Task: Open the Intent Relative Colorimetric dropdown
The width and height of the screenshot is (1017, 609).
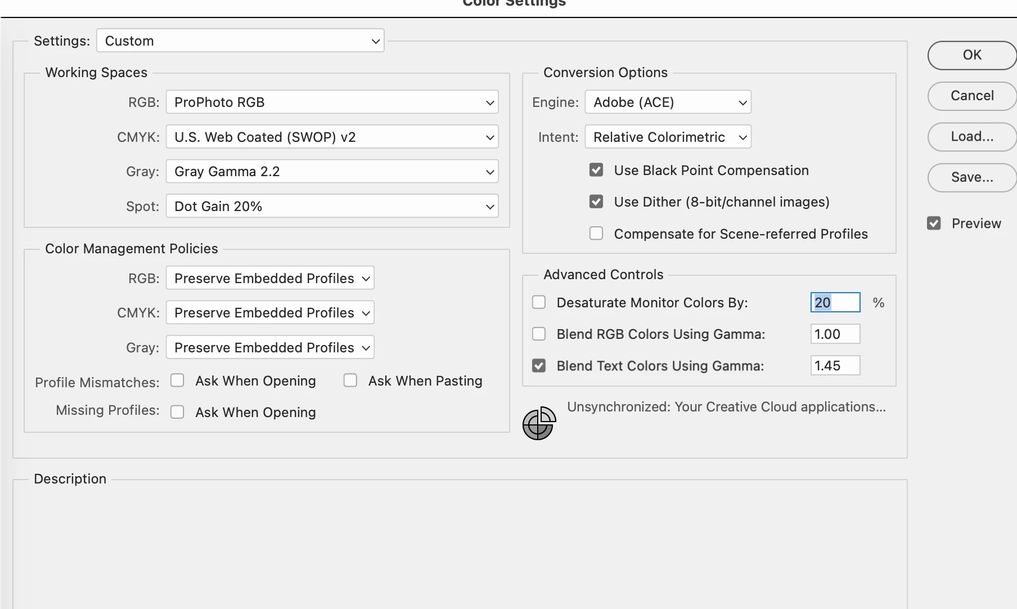Action: tap(668, 137)
